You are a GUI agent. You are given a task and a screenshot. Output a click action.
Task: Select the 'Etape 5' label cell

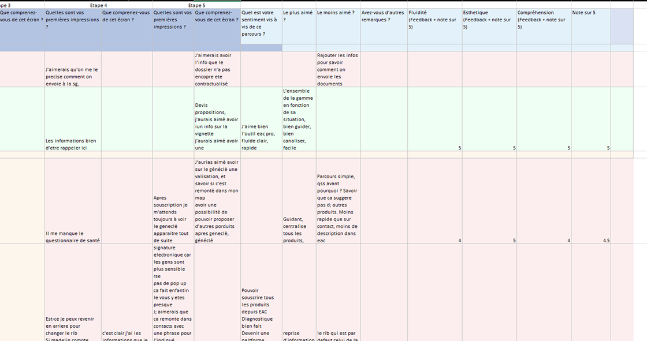tap(197, 5)
